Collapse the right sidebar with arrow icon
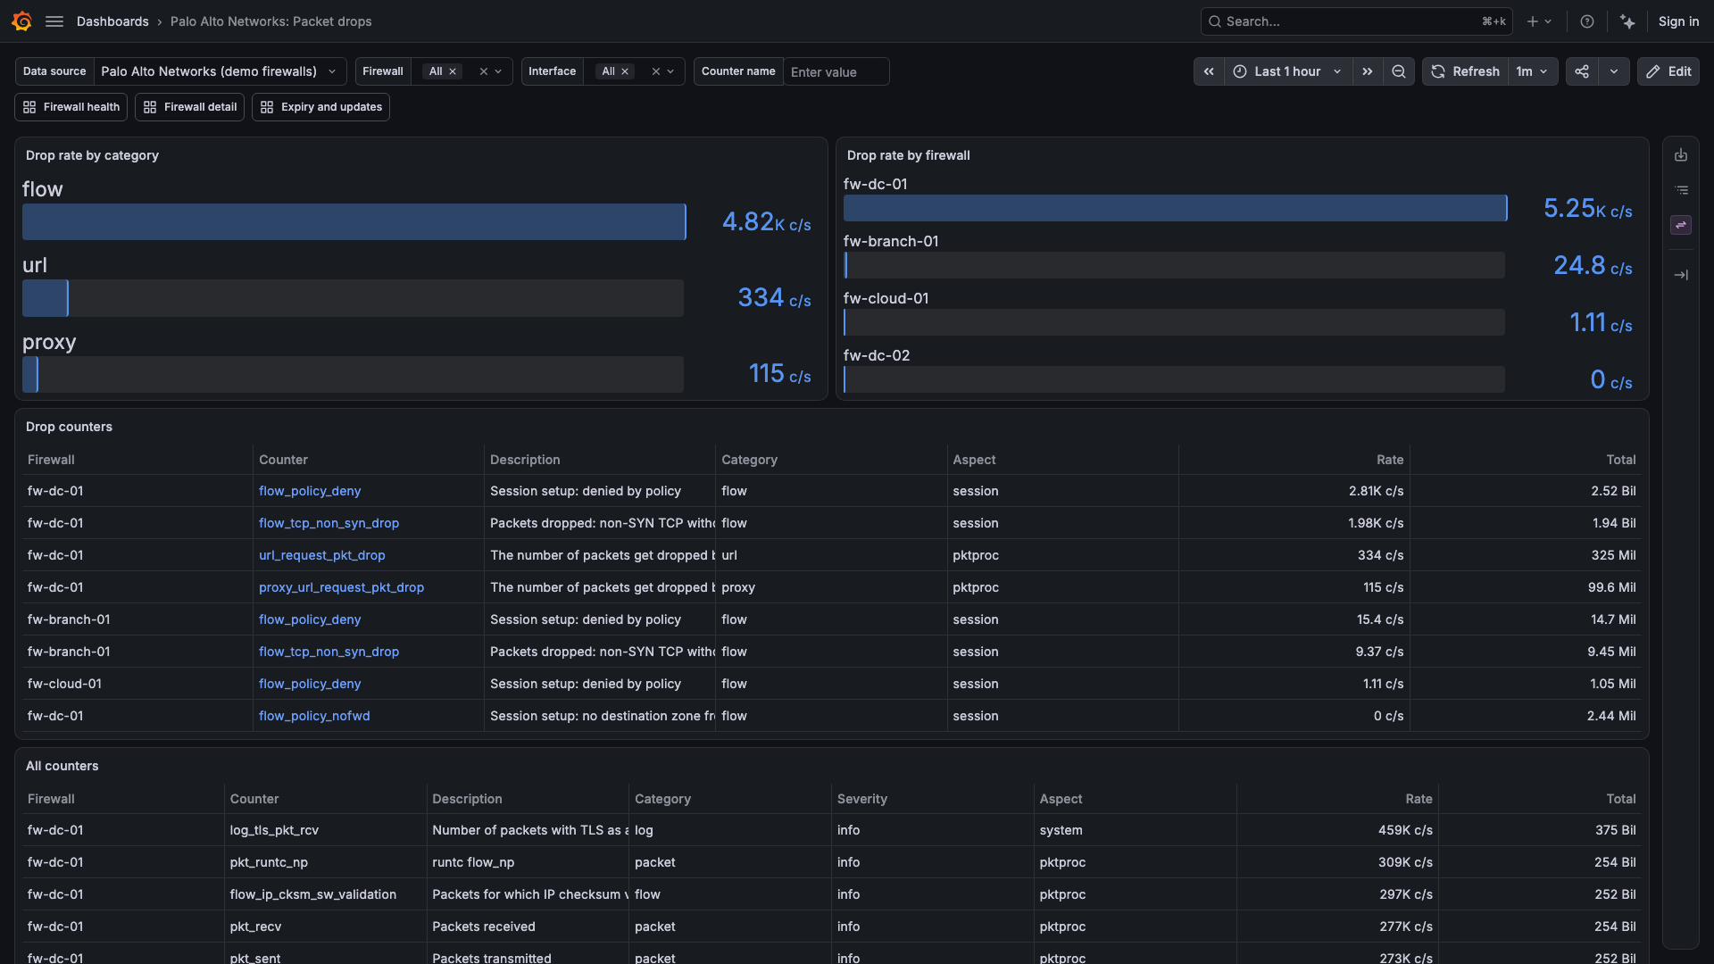Viewport: 1714px width, 964px height. pyautogui.click(x=1681, y=275)
